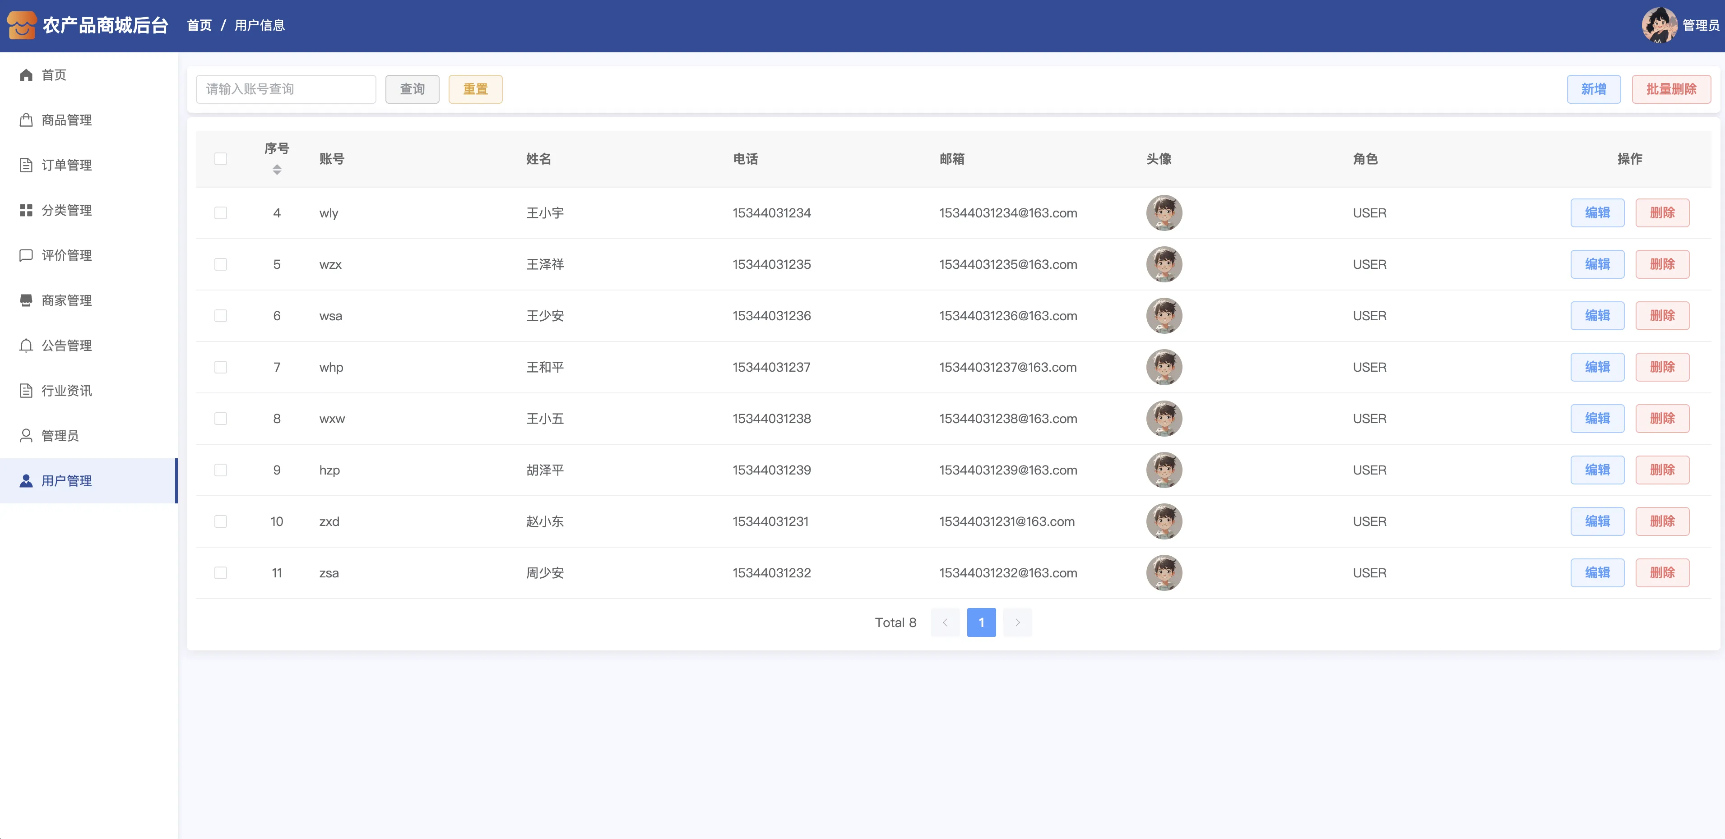Select checkbox for user hzp

[220, 470]
